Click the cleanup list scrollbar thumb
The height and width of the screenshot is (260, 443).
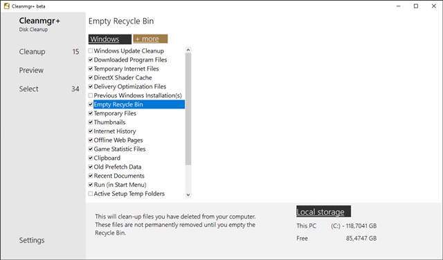pos(188,109)
